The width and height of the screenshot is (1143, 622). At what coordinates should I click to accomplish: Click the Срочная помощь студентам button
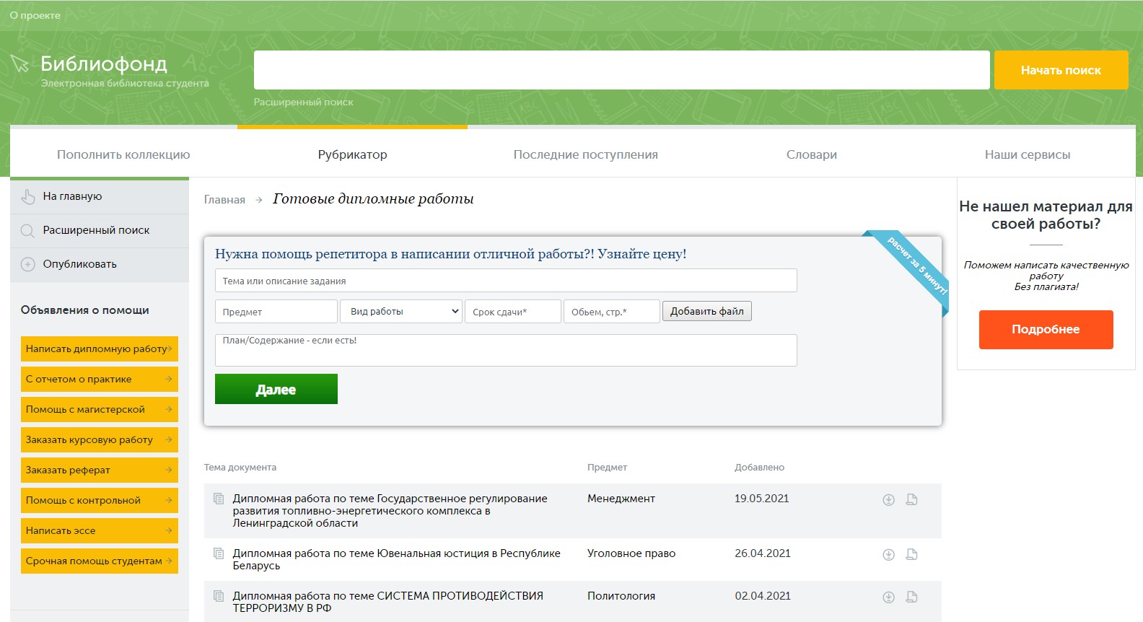pos(100,561)
